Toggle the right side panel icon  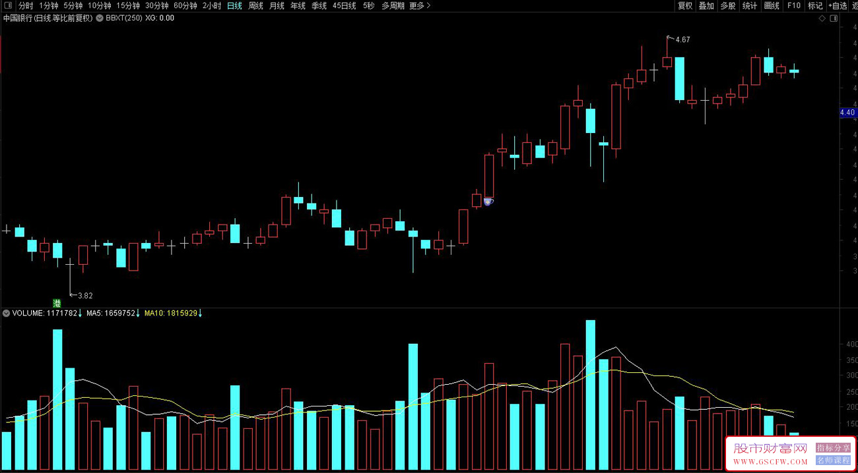tap(834, 18)
